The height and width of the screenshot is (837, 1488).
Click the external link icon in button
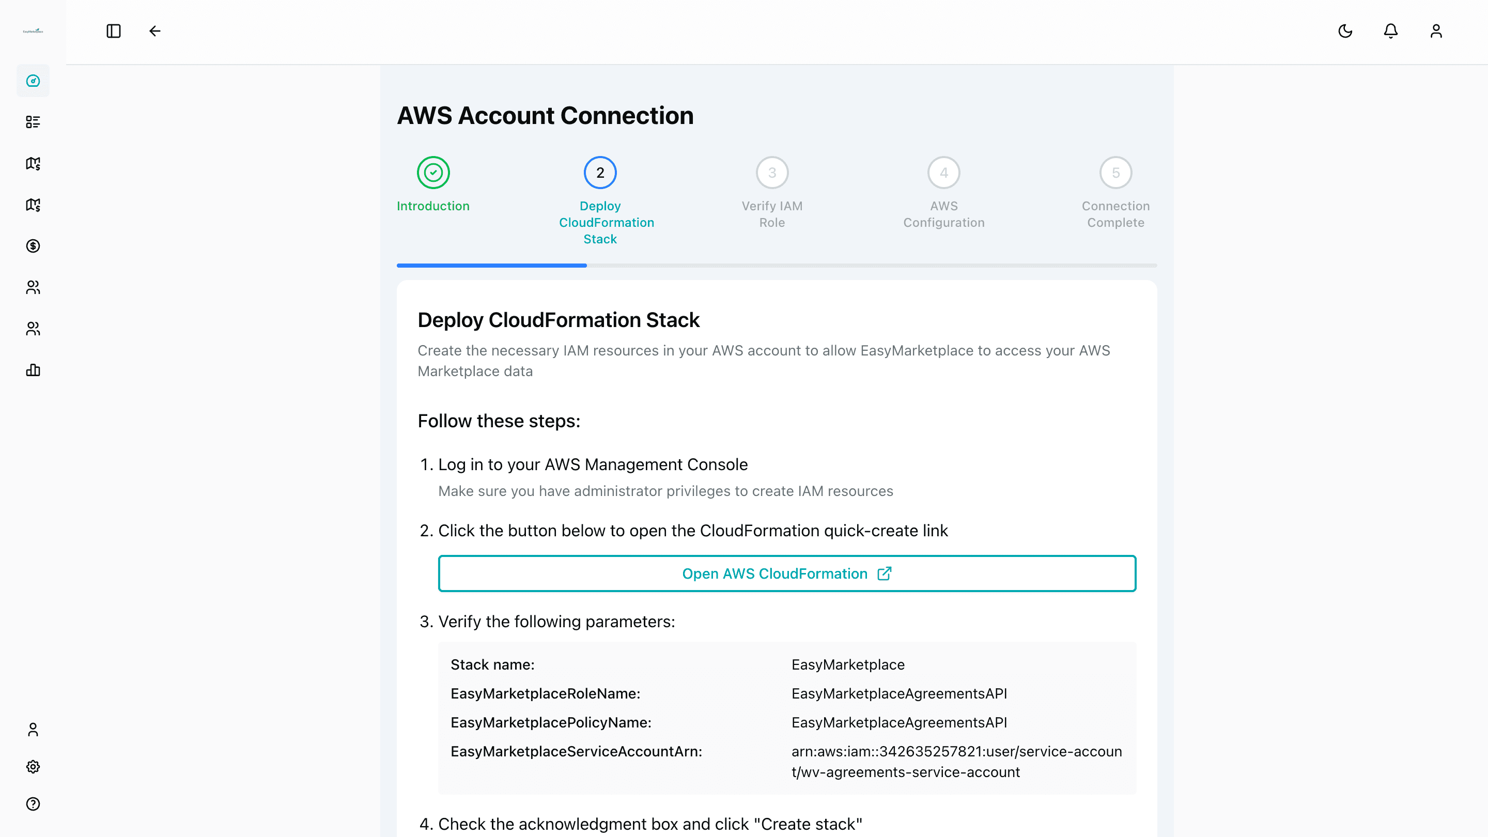[x=885, y=574]
